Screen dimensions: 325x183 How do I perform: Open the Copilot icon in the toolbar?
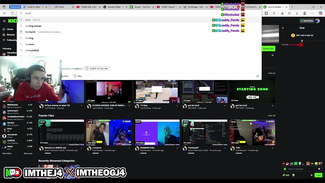pos(320,13)
